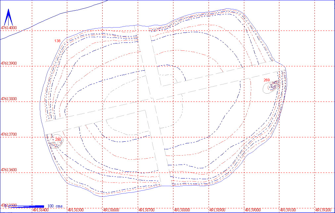Click spot height label 269

[266, 80]
